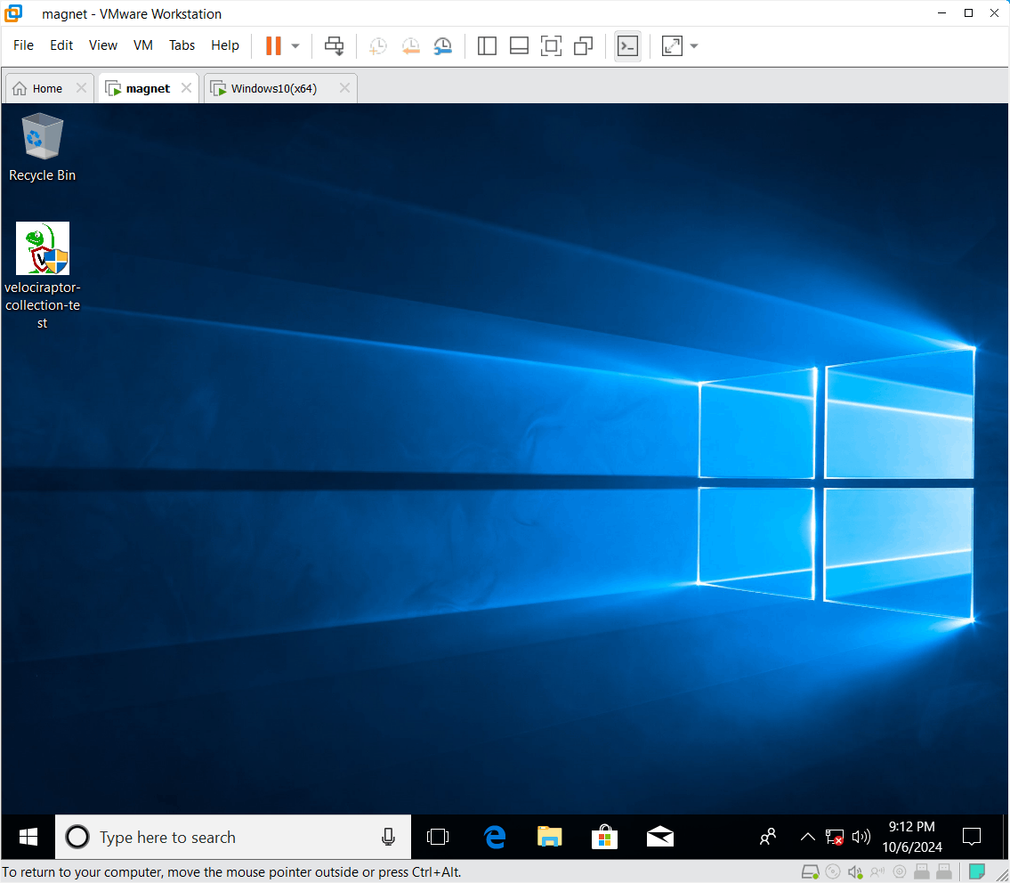Screen dimensions: 1010x883
Task: Open Microsoft Store from taskbar
Action: [x=604, y=838]
